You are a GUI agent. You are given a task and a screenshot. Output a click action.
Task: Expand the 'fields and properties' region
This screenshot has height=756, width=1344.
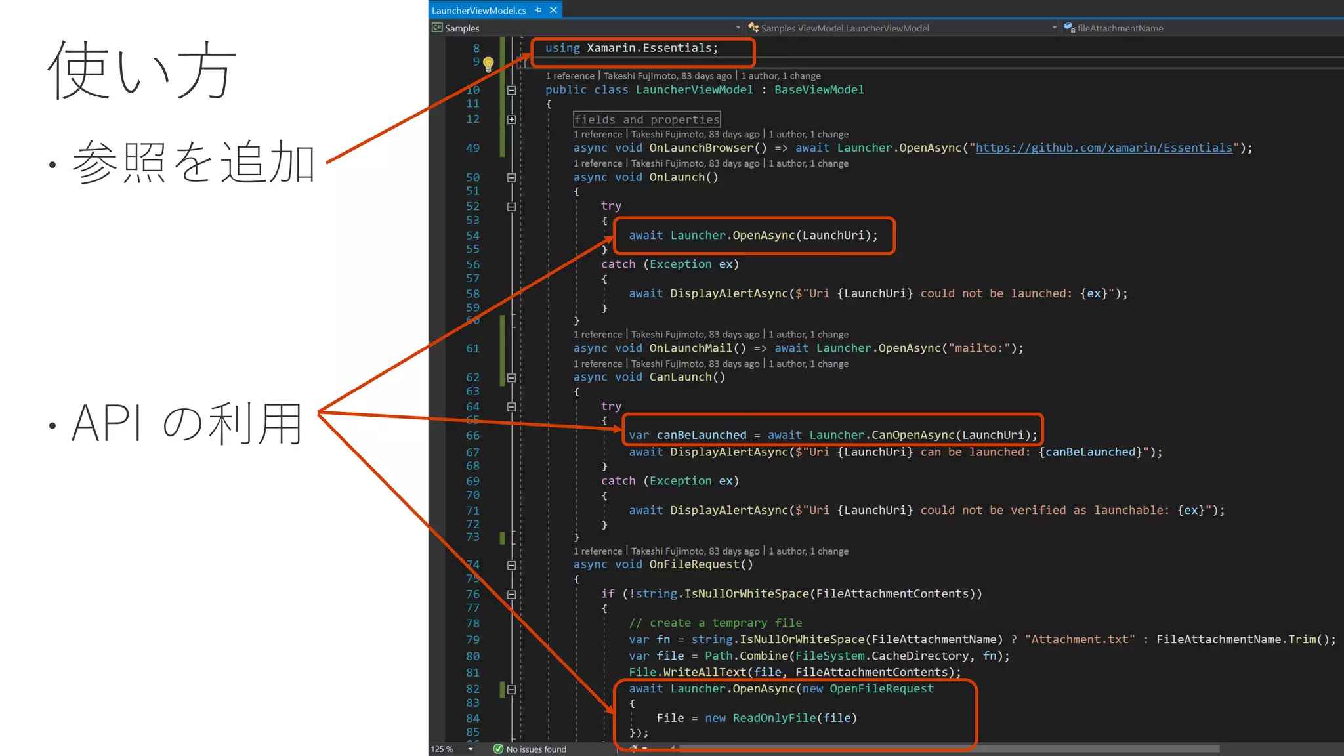click(x=512, y=119)
